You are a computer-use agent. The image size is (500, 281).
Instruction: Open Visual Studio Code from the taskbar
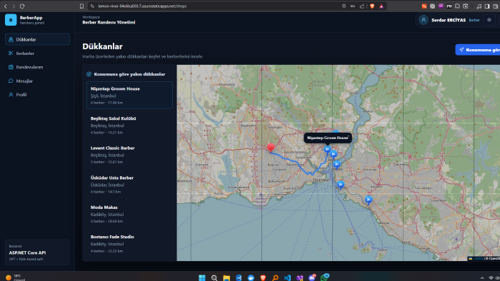[x=287, y=278]
